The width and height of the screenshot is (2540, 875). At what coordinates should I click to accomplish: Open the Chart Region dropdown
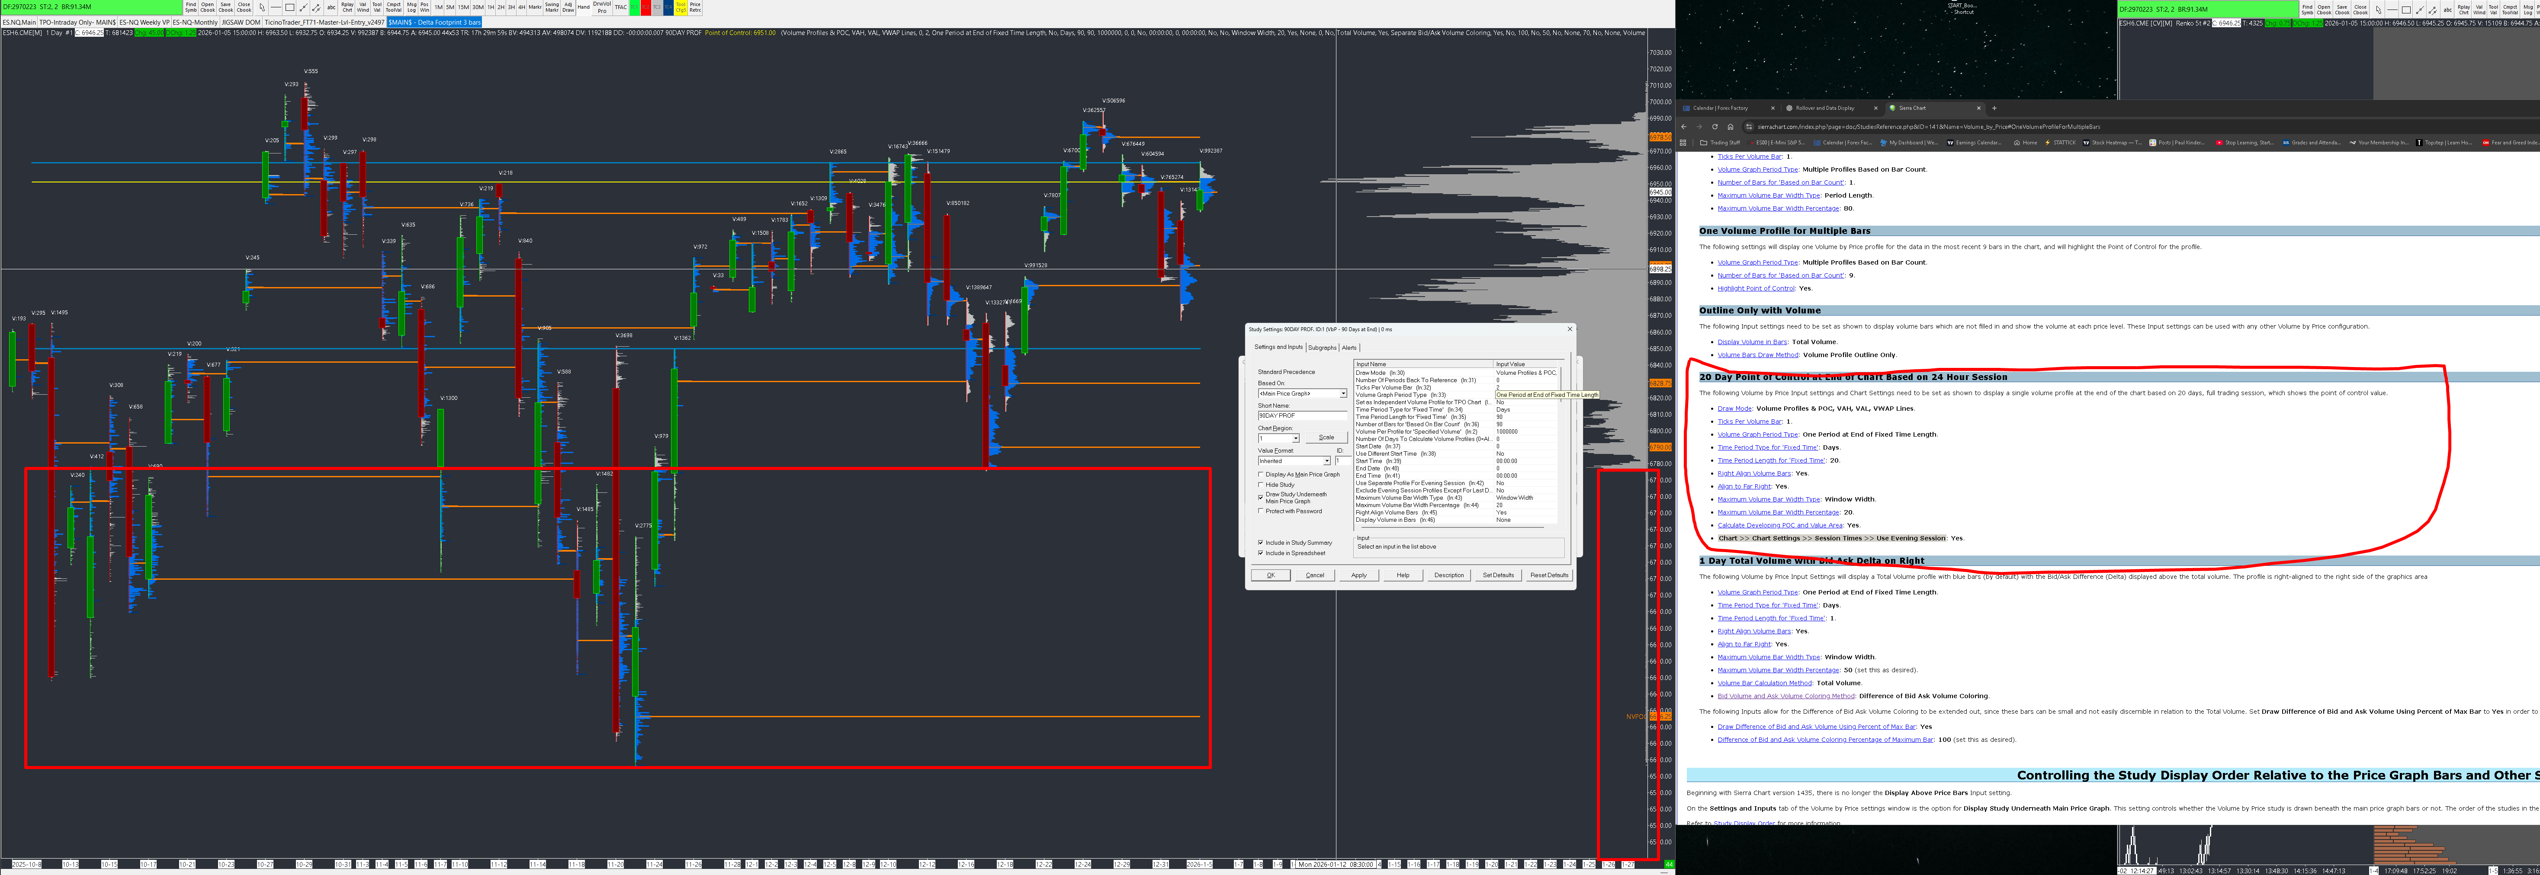(1278, 437)
